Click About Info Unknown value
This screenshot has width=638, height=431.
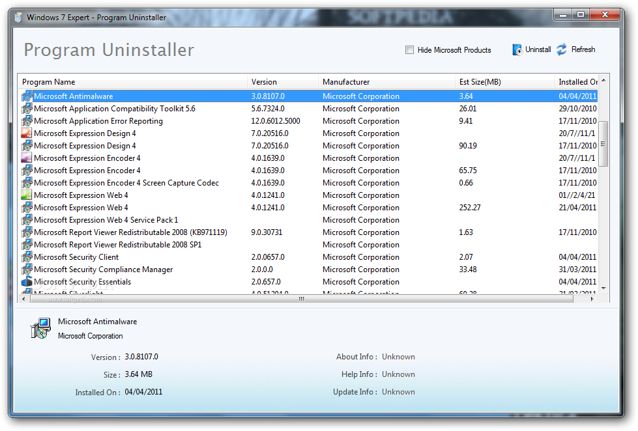[x=398, y=357]
